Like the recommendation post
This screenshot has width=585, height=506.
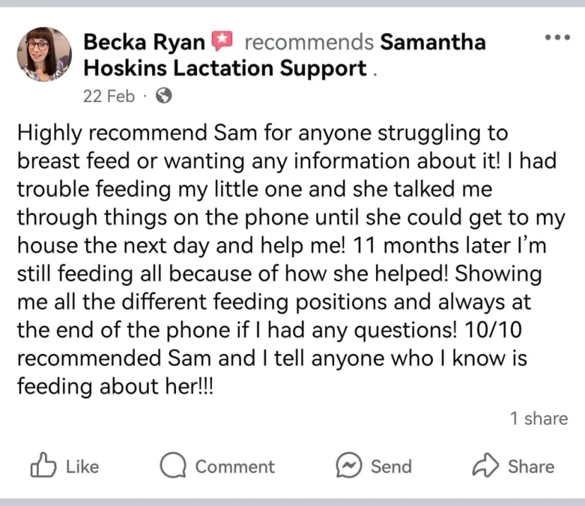click(x=64, y=465)
